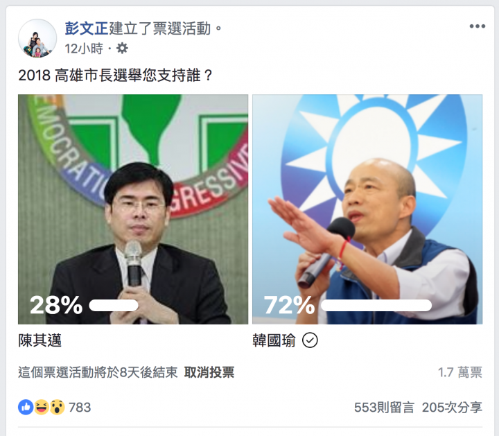This screenshot has width=499, height=436.
Task: Click the post privacy gear icon
Action: pos(122,49)
